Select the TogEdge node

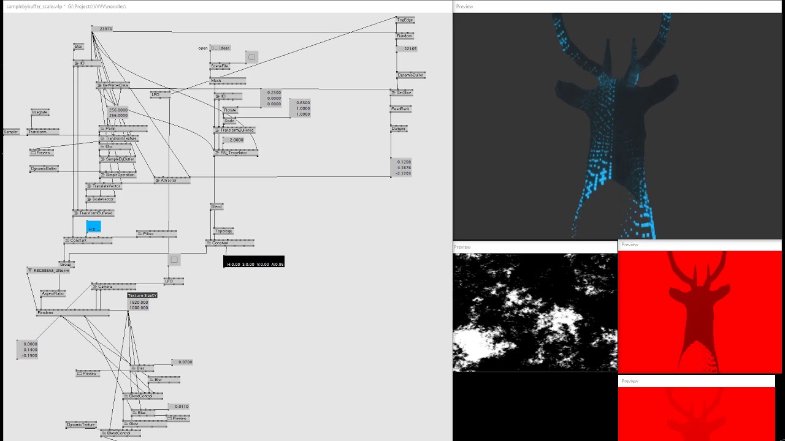(405, 20)
